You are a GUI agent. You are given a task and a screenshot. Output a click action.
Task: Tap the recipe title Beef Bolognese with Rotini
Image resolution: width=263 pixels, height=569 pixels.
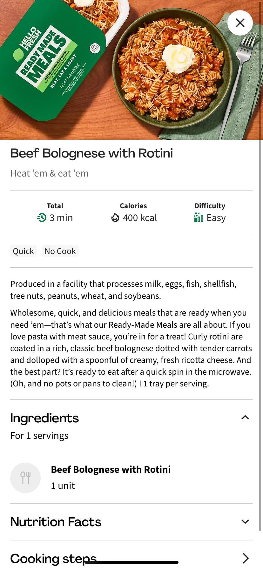[x=91, y=153]
